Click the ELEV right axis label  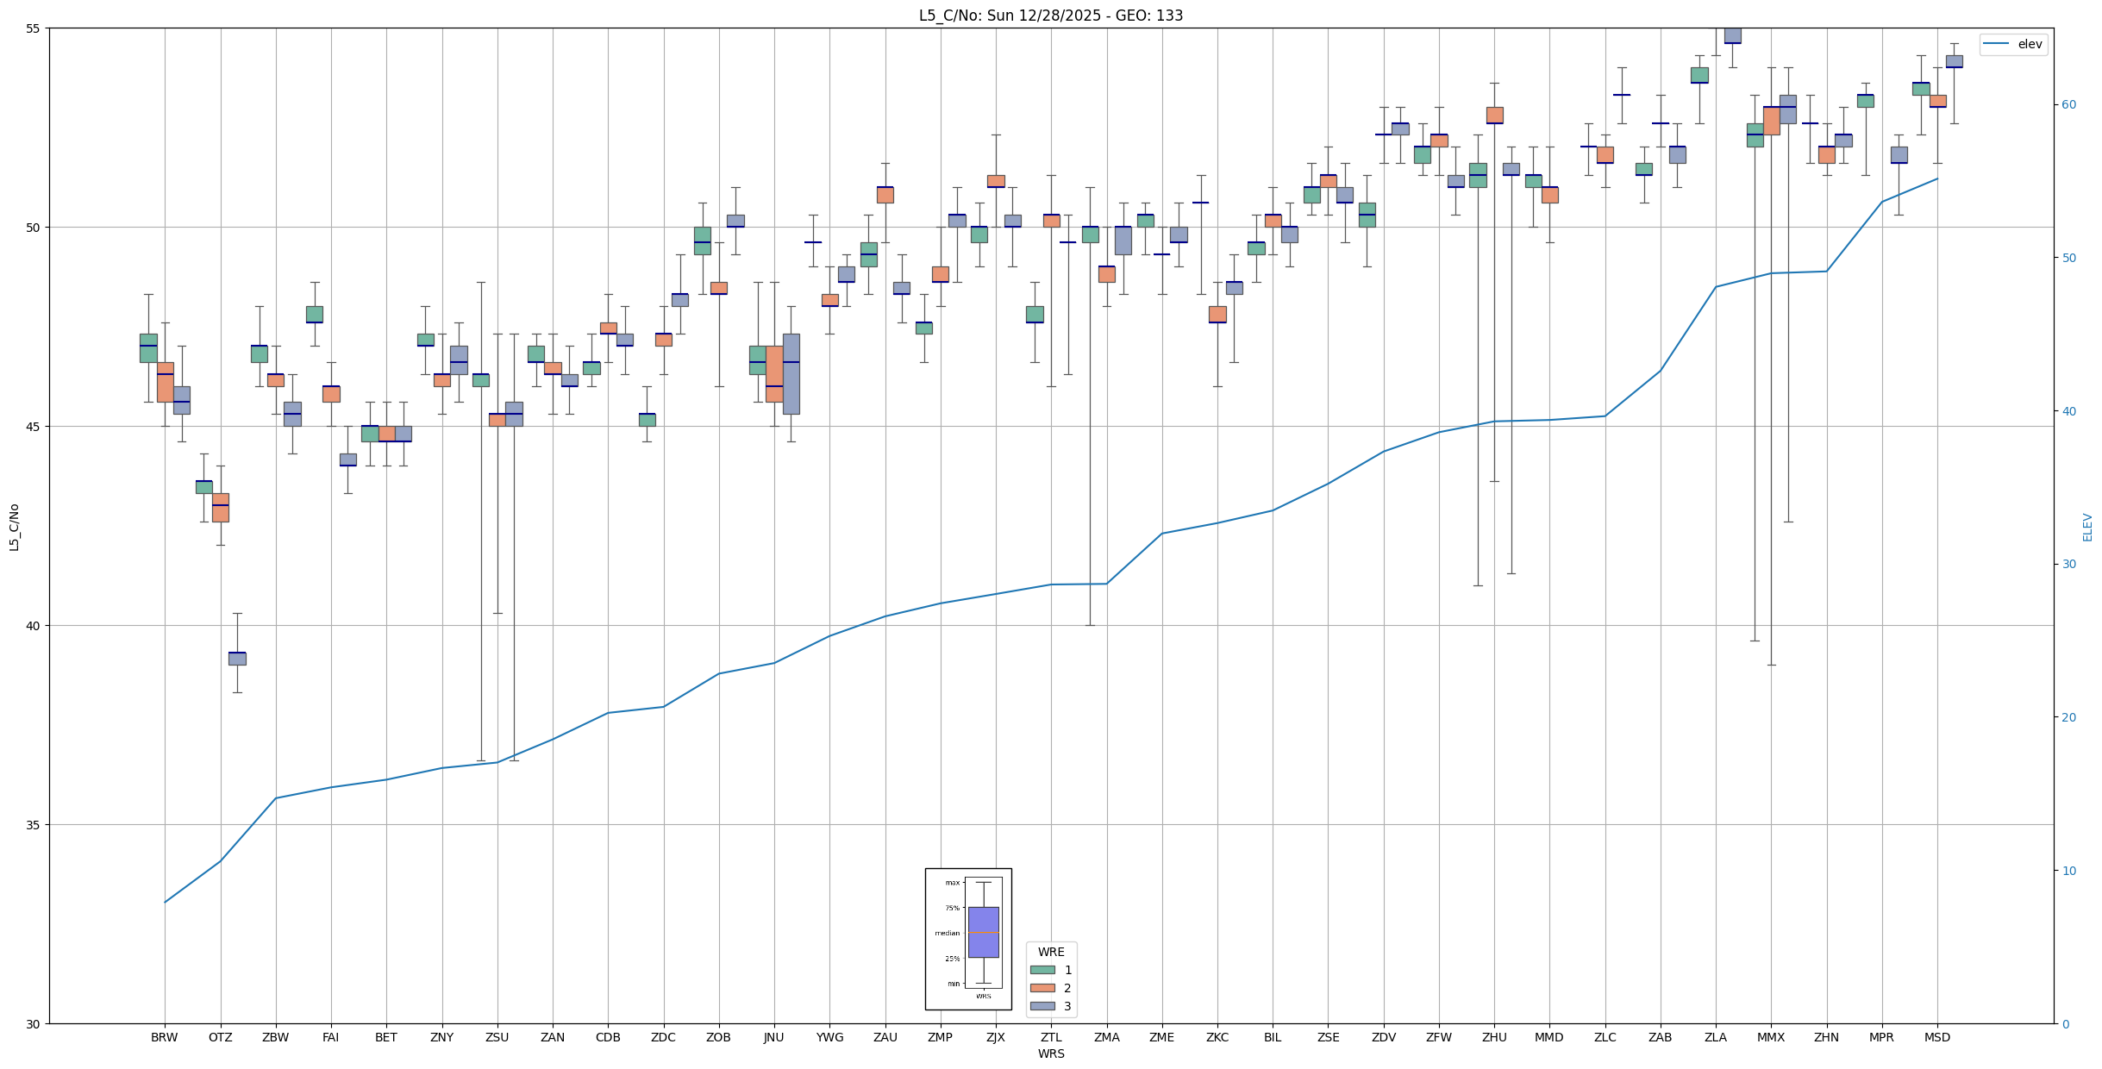[2087, 527]
